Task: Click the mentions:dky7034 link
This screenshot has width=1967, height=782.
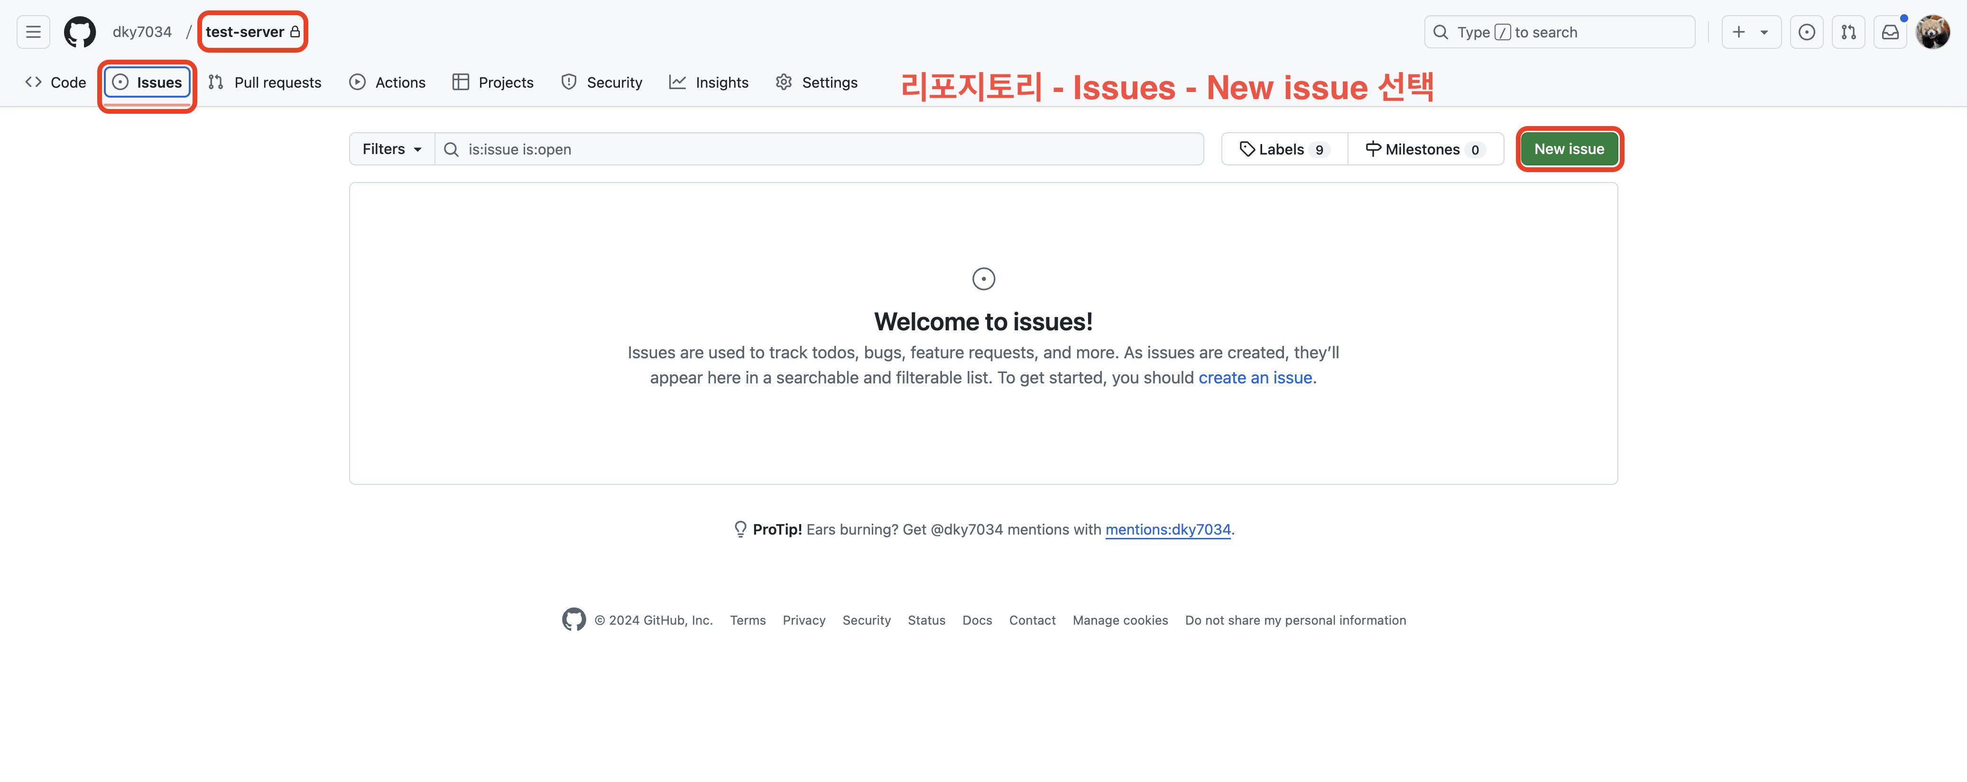Action: click(1167, 529)
